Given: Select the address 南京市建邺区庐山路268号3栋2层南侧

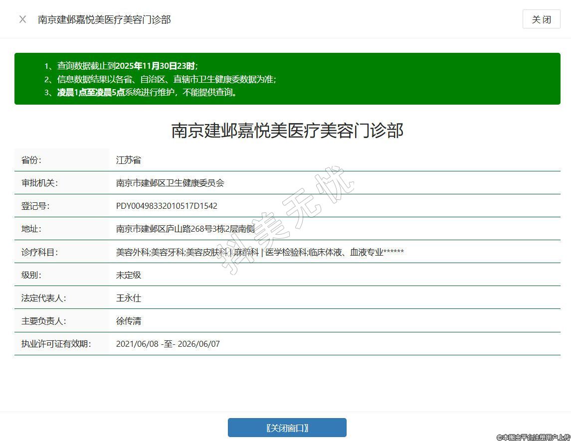Looking at the screenshot, I should (185, 229).
